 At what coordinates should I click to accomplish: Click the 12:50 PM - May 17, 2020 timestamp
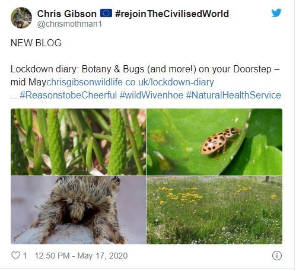click(81, 256)
